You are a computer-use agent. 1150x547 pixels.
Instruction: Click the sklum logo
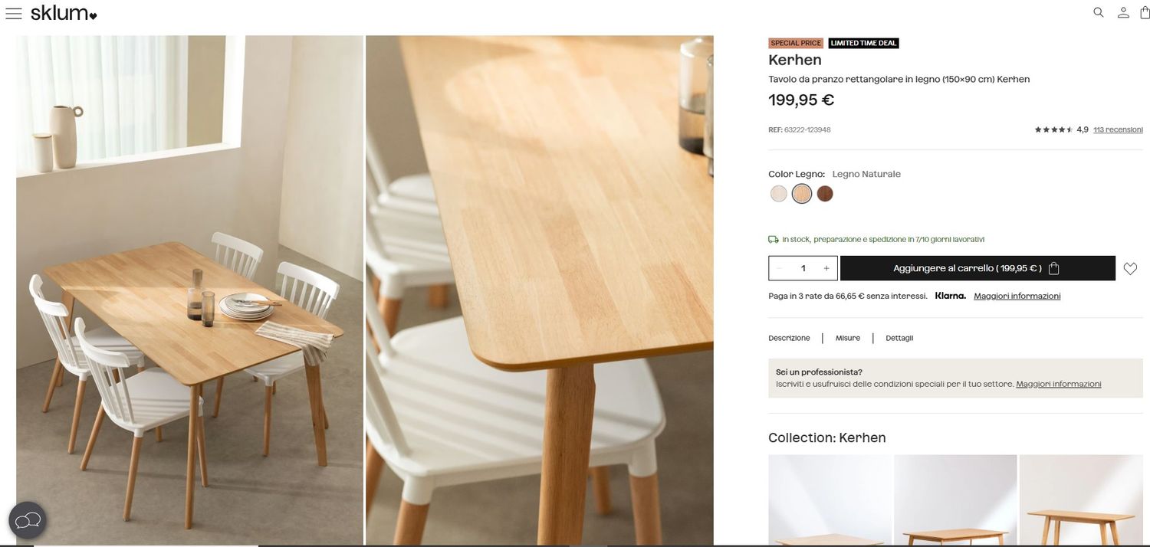(x=64, y=13)
